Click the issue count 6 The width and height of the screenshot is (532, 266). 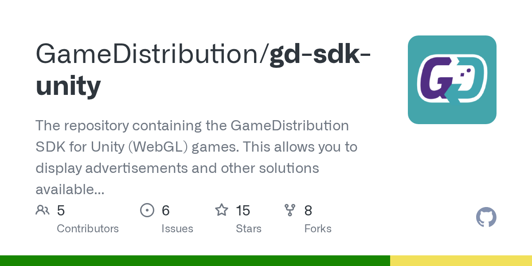point(166,211)
